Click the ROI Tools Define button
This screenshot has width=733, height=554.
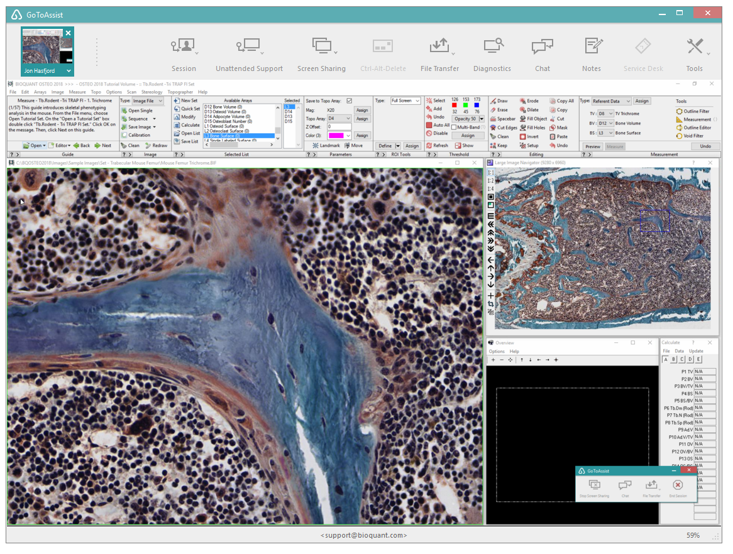pos(385,146)
